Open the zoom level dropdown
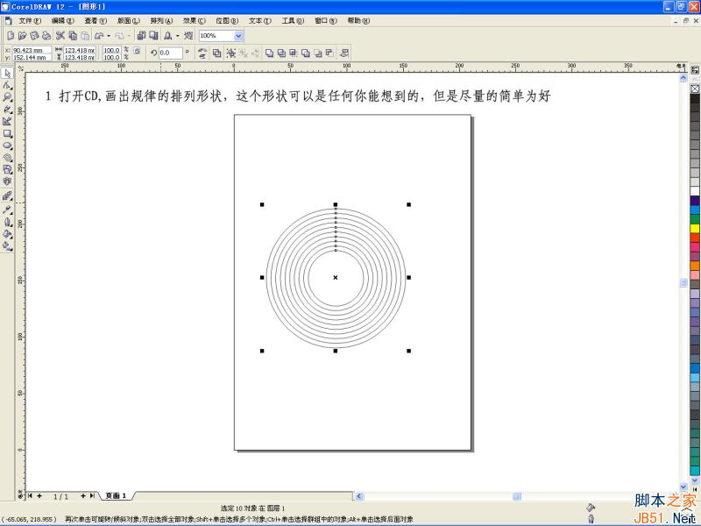Viewport: 701px width, 526px height. pyautogui.click(x=238, y=36)
